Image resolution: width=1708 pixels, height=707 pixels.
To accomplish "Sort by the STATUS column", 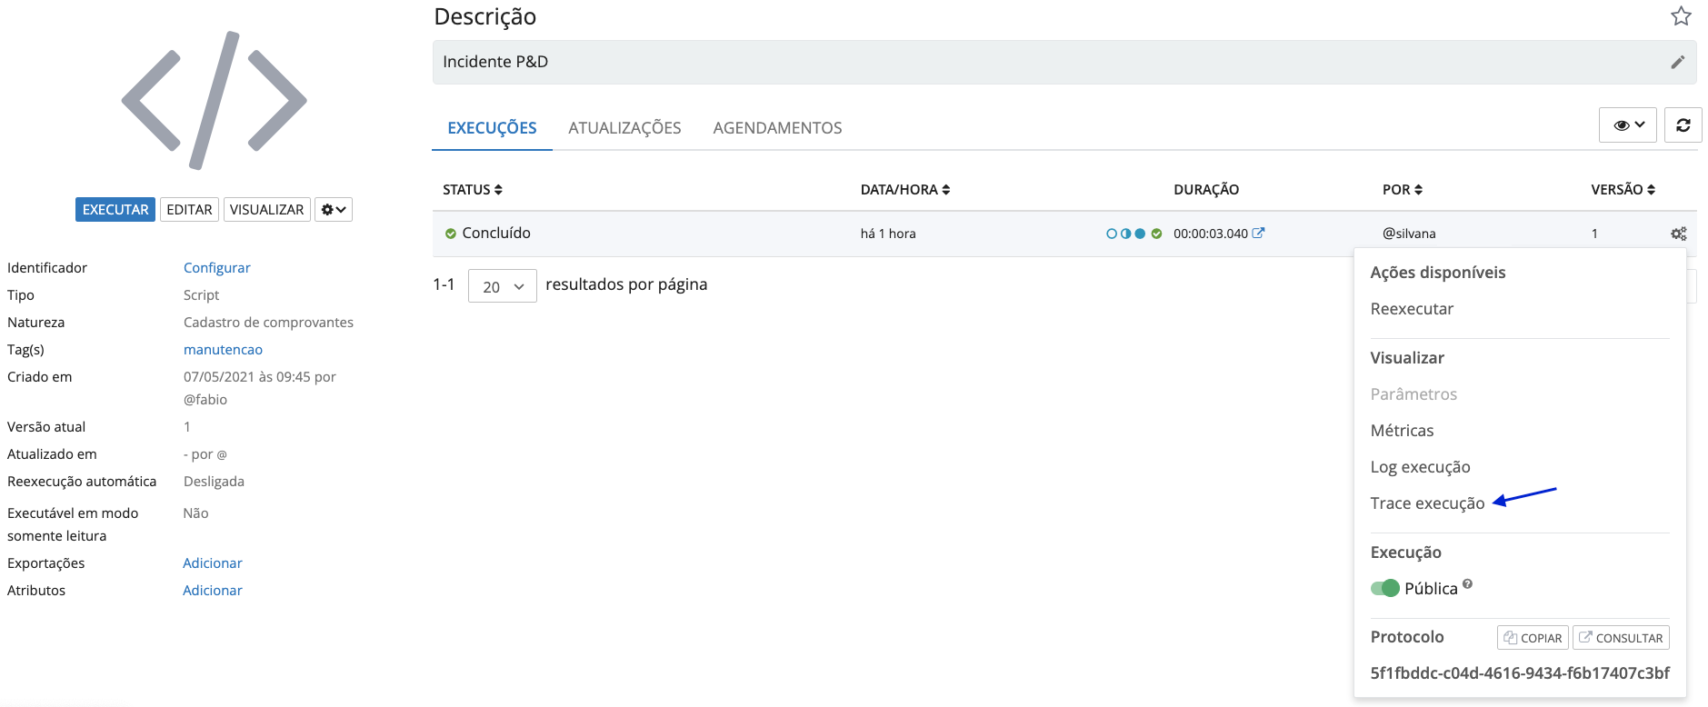I will (x=473, y=190).
